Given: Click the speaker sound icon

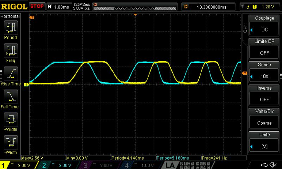Looking at the screenshot, I should [x=274, y=164].
